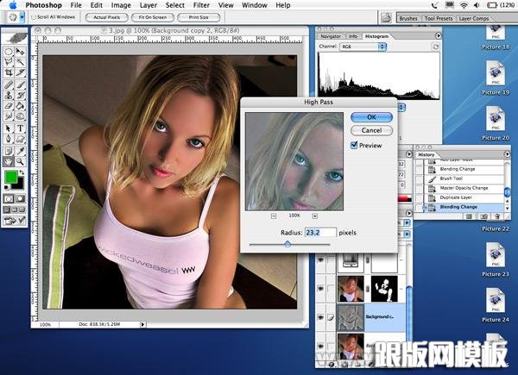Zoom out High Pass preview with minus
The width and height of the screenshot is (518, 375).
click(274, 216)
